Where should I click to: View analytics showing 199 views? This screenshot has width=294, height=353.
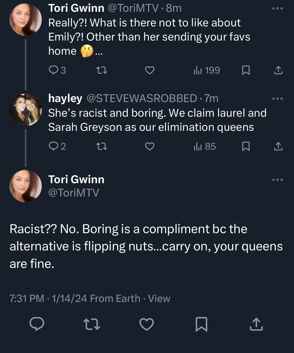point(207,70)
